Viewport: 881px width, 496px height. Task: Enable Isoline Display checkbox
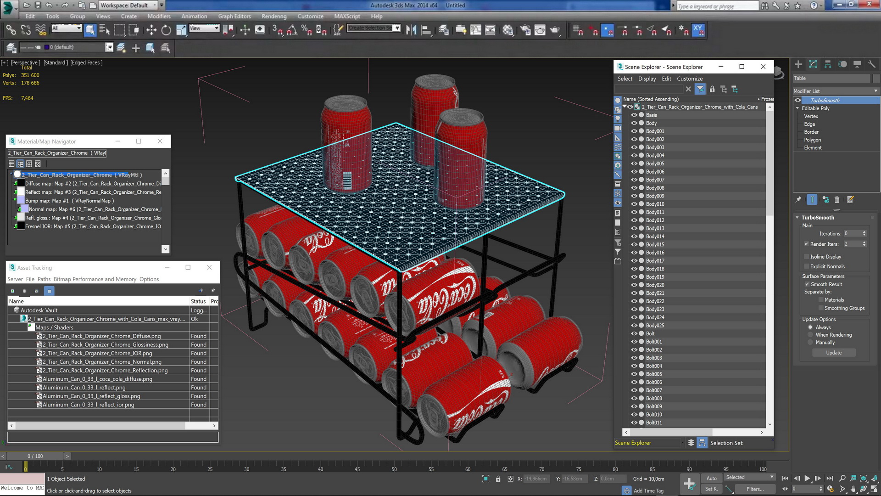click(806, 257)
